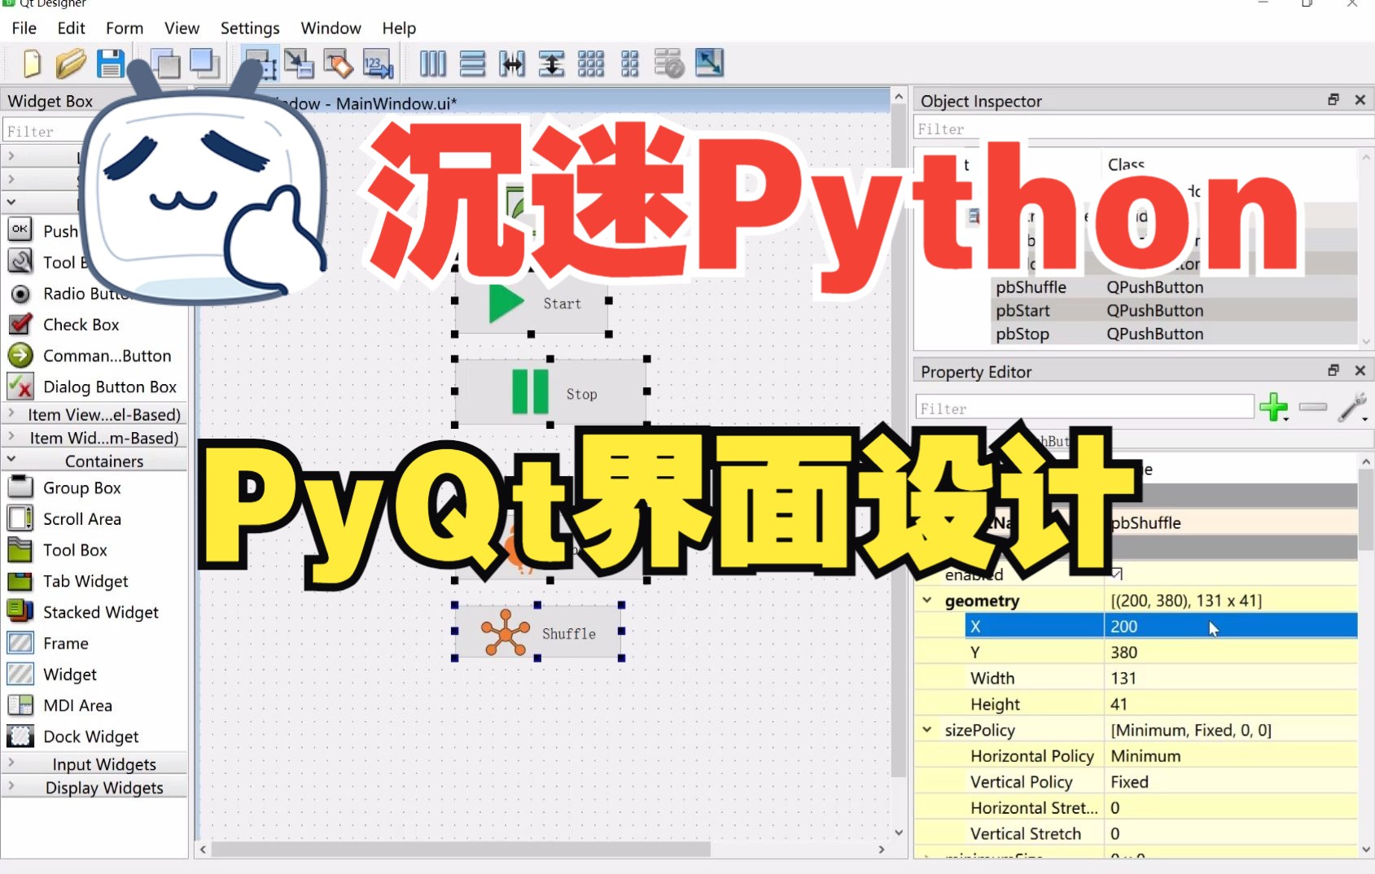Click the Adjust Size toolbar icon

click(709, 63)
